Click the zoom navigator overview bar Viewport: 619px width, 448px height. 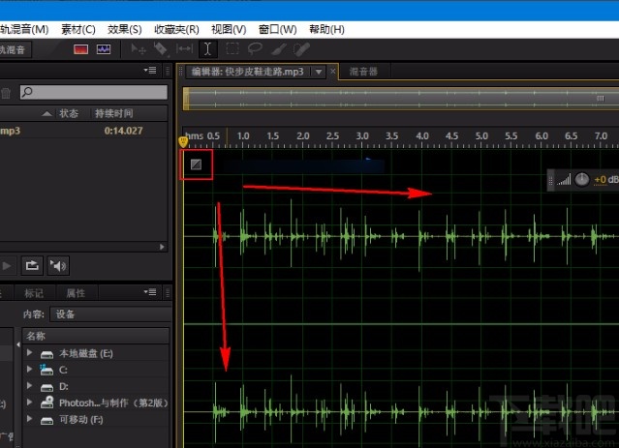[x=401, y=99]
